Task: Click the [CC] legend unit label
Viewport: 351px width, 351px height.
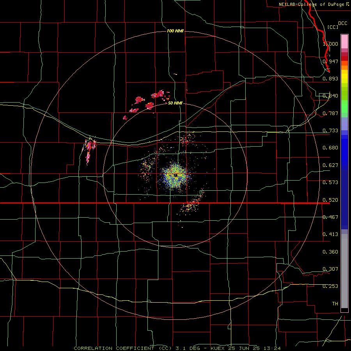Action: (x=333, y=27)
